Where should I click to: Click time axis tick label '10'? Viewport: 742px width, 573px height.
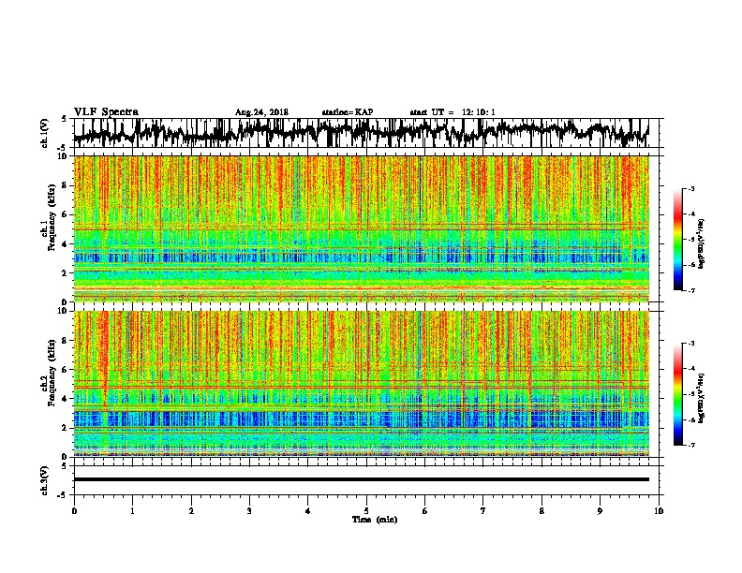[659, 510]
